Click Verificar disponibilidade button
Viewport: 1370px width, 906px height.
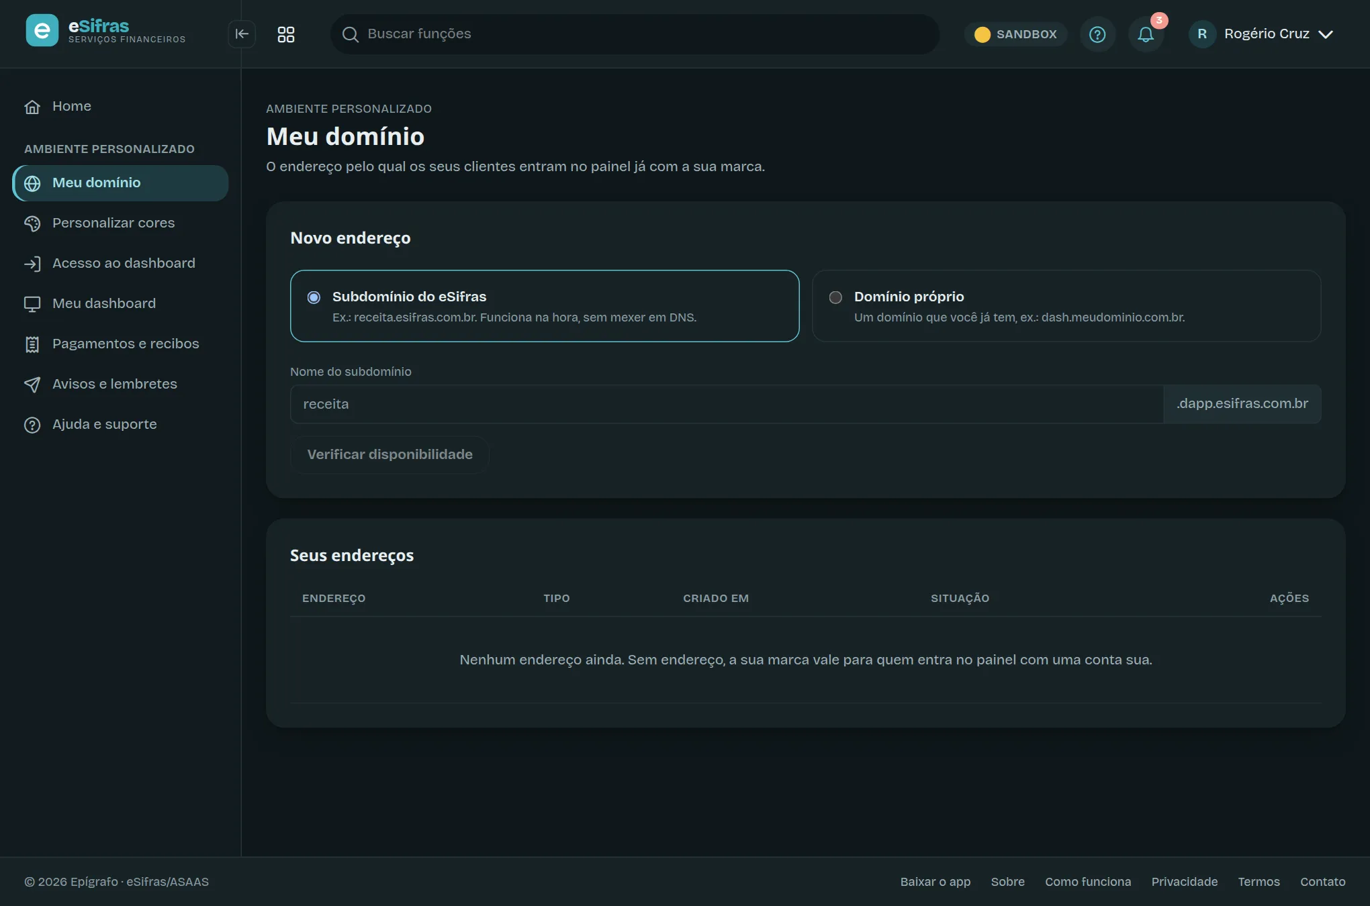(390, 454)
